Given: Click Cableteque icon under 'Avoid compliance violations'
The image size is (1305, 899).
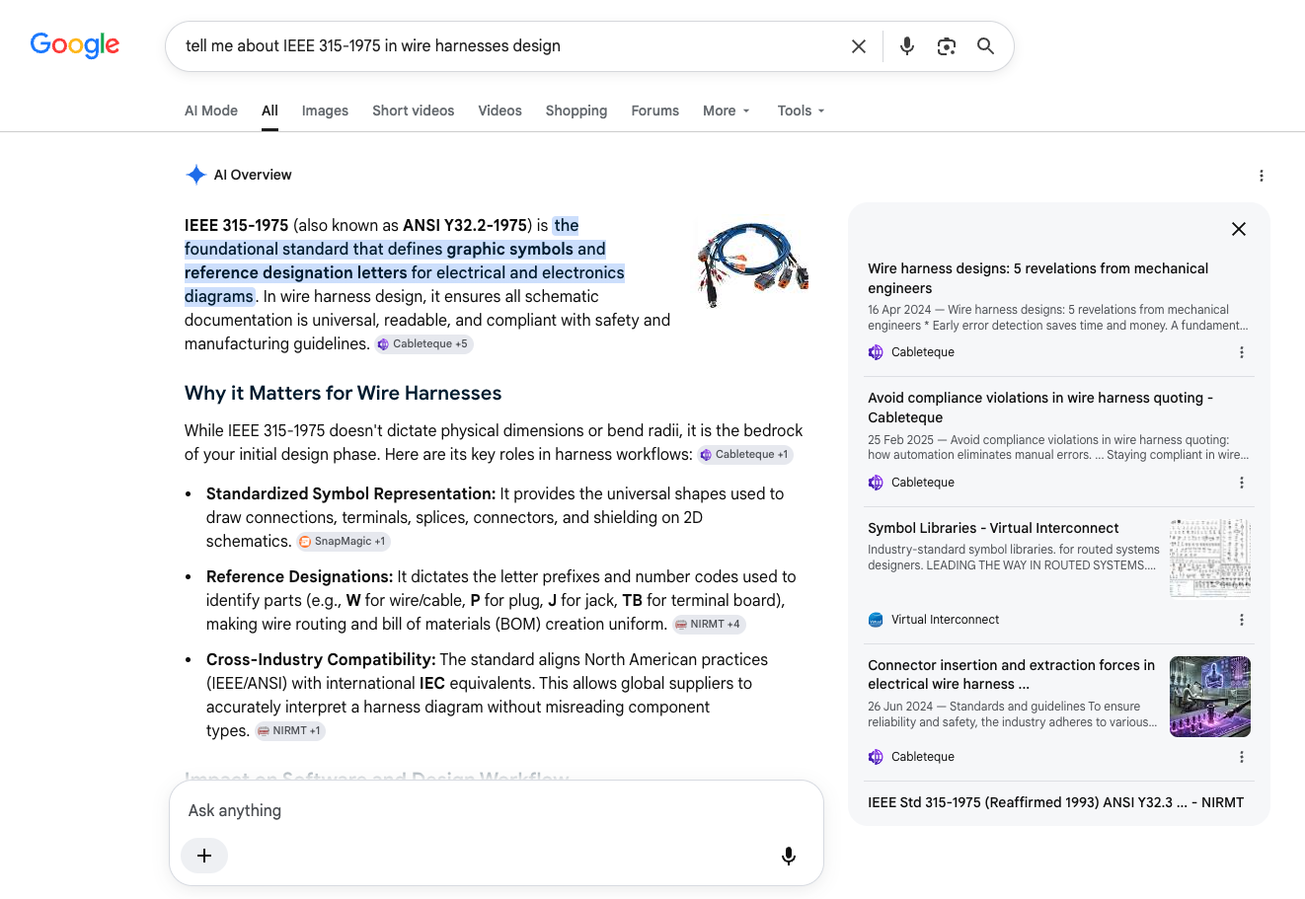Looking at the screenshot, I should [876, 483].
